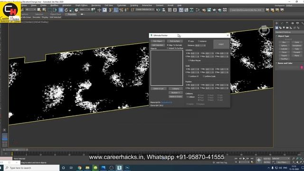
Task: Enable the Follow Mouse checkbox
Action: 195,60
